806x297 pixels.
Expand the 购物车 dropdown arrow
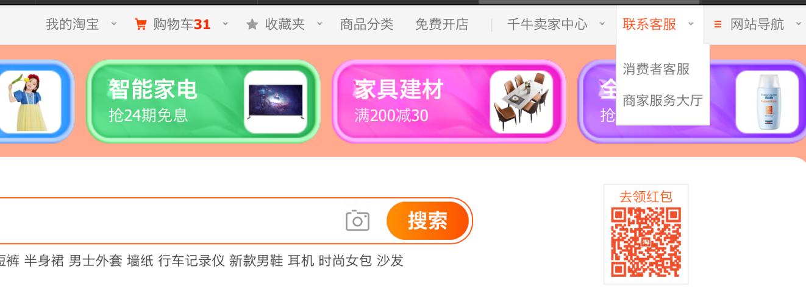[x=225, y=24]
